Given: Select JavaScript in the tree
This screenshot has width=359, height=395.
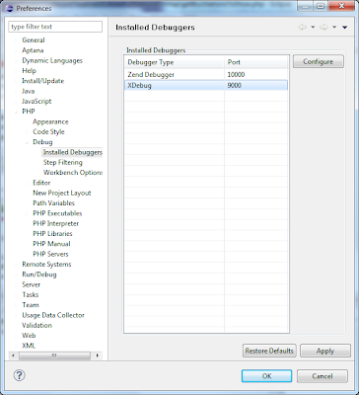Looking at the screenshot, I should 36,102.
